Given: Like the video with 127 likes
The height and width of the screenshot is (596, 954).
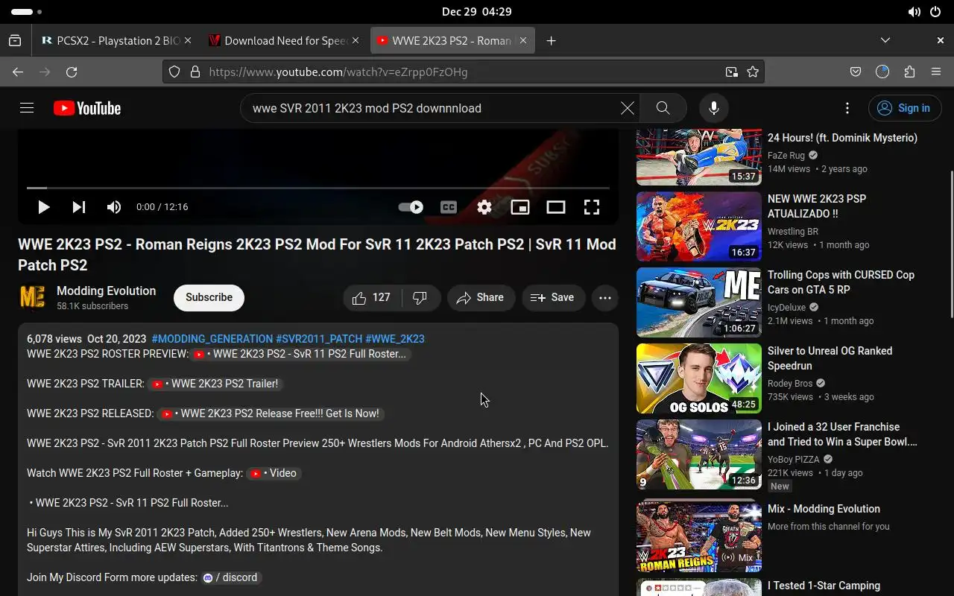Looking at the screenshot, I should pyautogui.click(x=372, y=297).
